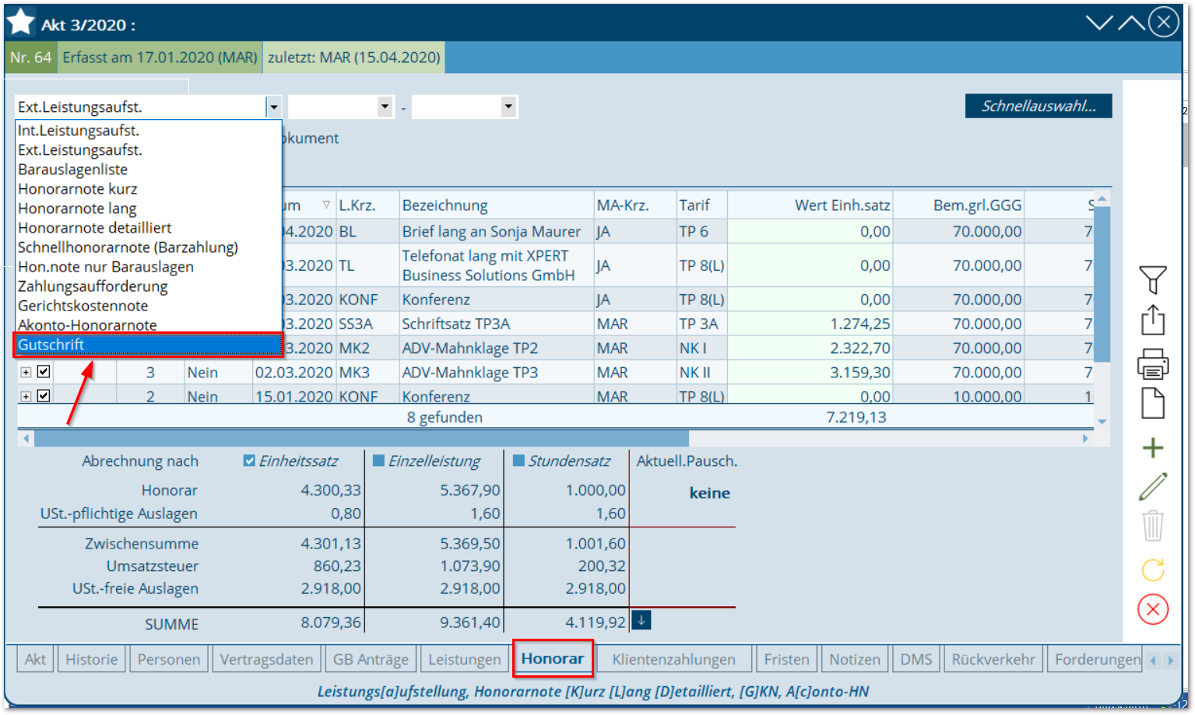Click the filter funnel icon
1195x715 pixels.
[1153, 279]
